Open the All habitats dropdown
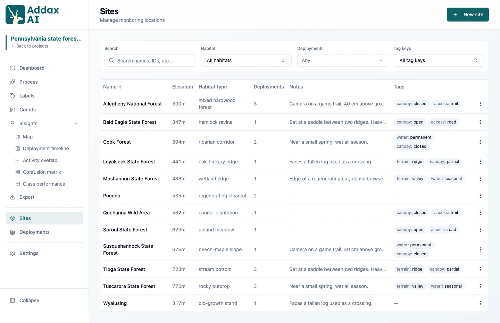Image resolution: width=500 pixels, height=323 pixels. (246, 60)
